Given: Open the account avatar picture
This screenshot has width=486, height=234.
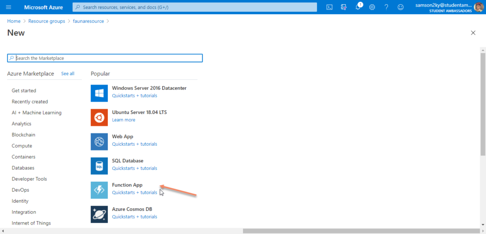Looking at the screenshot, I should pyautogui.click(x=478, y=7).
